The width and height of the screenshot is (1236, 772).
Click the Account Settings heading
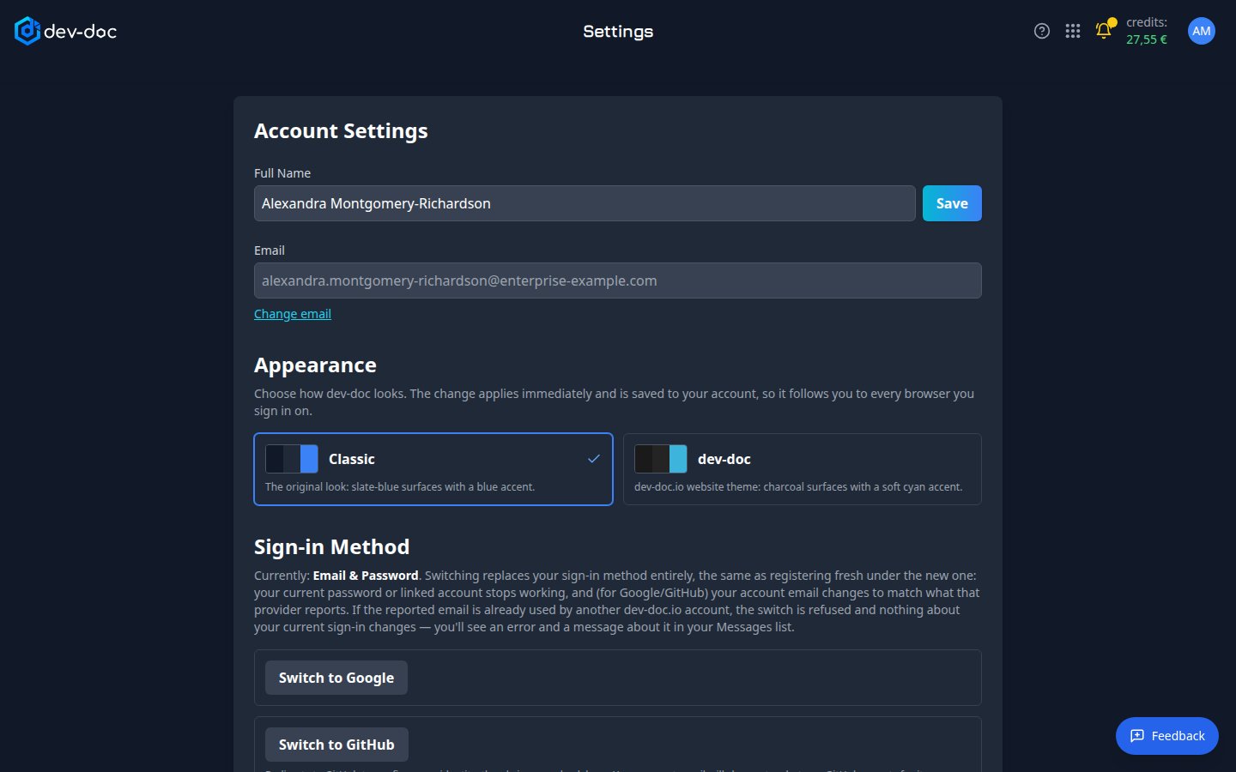(x=341, y=131)
